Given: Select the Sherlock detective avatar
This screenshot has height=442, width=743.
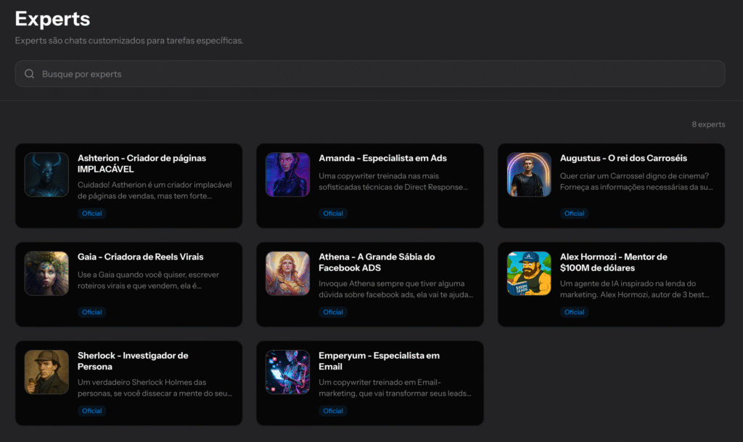Looking at the screenshot, I should [46, 372].
